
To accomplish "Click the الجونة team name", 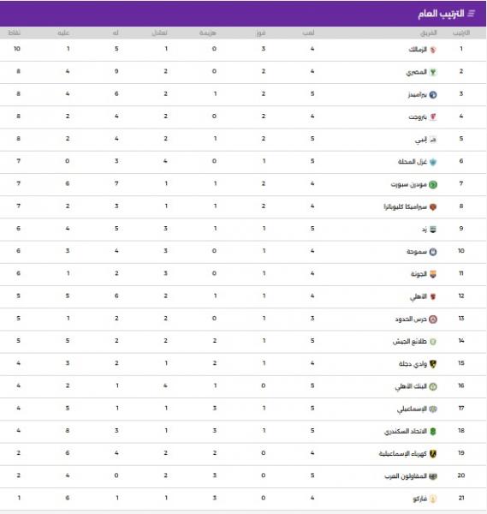I will pyautogui.click(x=419, y=274).
